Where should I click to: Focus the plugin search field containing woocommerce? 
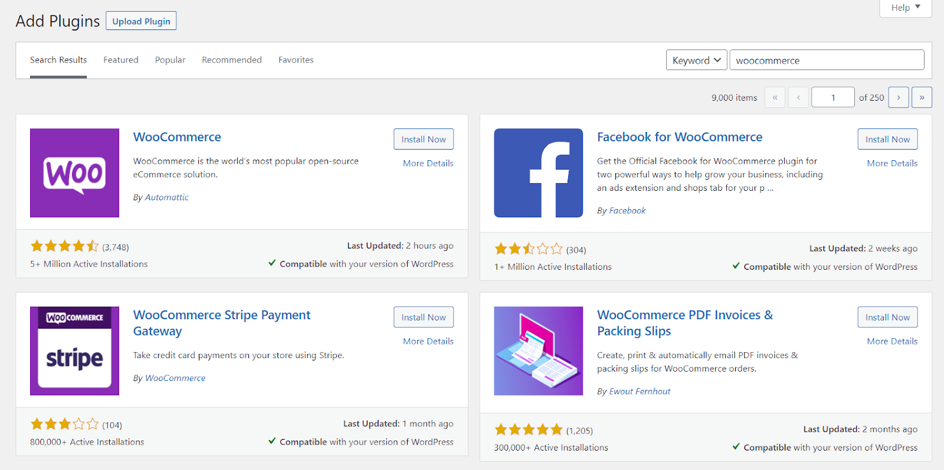[827, 60]
